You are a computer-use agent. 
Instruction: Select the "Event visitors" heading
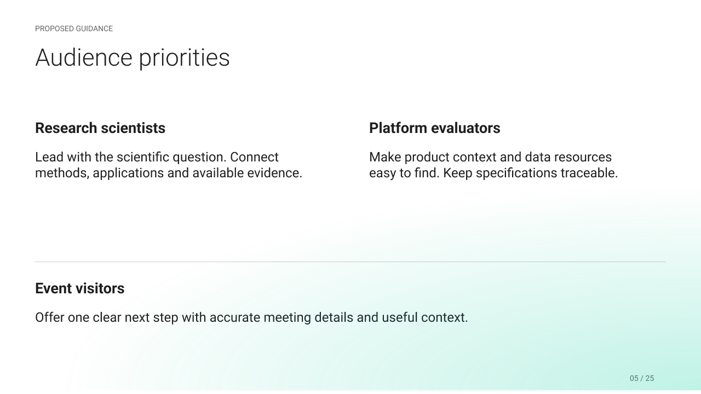pos(80,288)
